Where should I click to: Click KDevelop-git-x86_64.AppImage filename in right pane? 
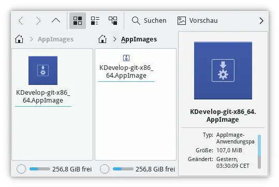point(126,71)
